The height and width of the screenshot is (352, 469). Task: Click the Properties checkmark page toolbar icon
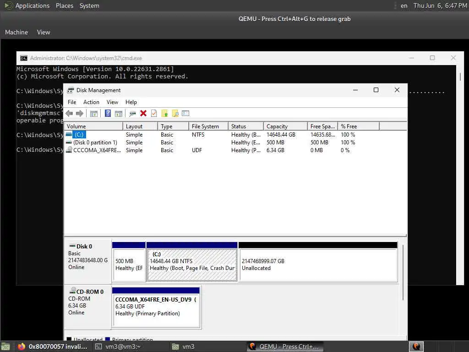coord(154,114)
